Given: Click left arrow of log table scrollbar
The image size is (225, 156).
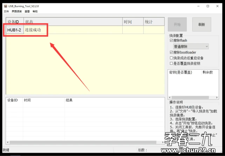Looking at the screenshot, I should pyautogui.click(x=8, y=142).
